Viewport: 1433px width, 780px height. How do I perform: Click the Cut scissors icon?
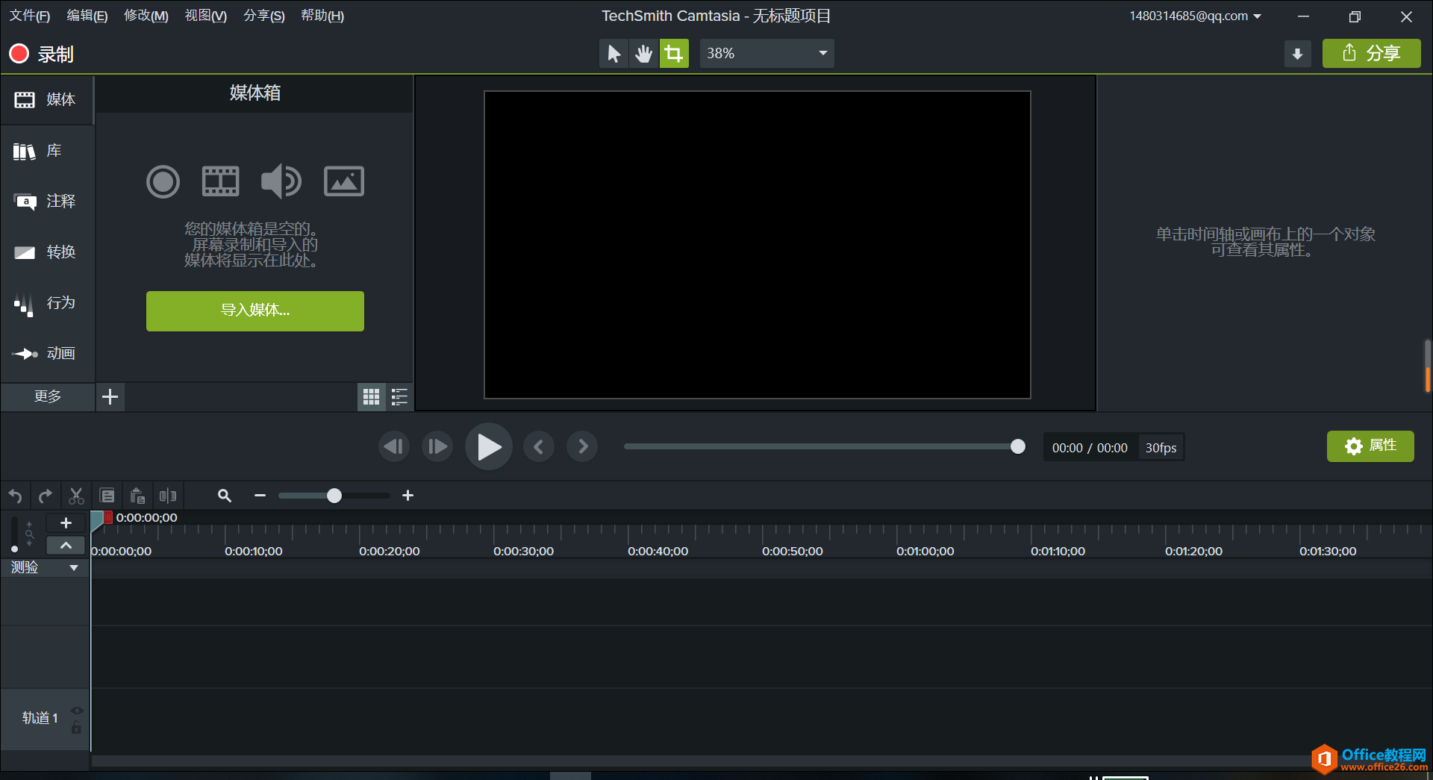(x=76, y=496)
